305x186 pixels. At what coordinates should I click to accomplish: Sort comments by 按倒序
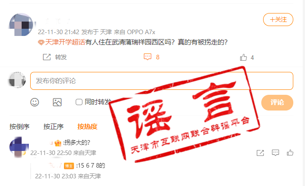pos(19,127)
